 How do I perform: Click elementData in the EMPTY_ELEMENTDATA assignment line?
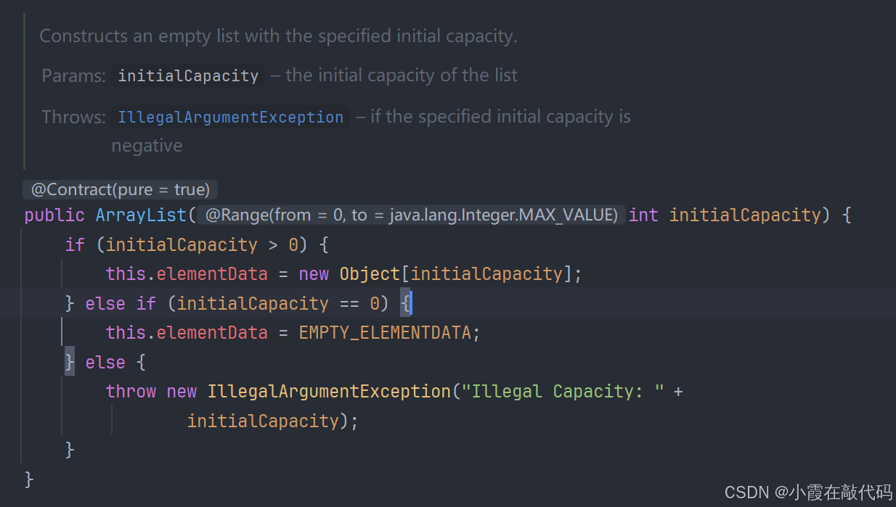(x=212, y=333)
